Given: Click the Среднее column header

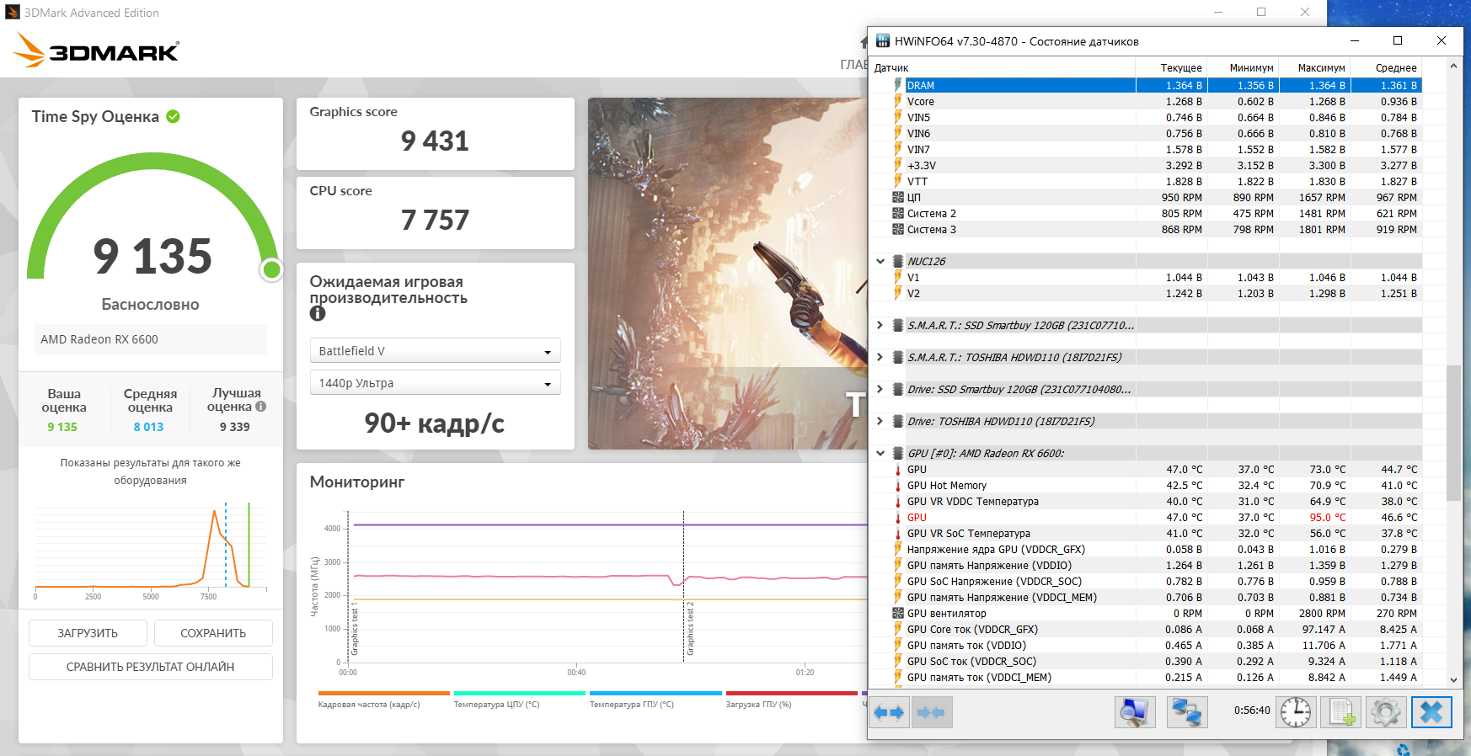Looking at the screenshot, I should 1387,67.
